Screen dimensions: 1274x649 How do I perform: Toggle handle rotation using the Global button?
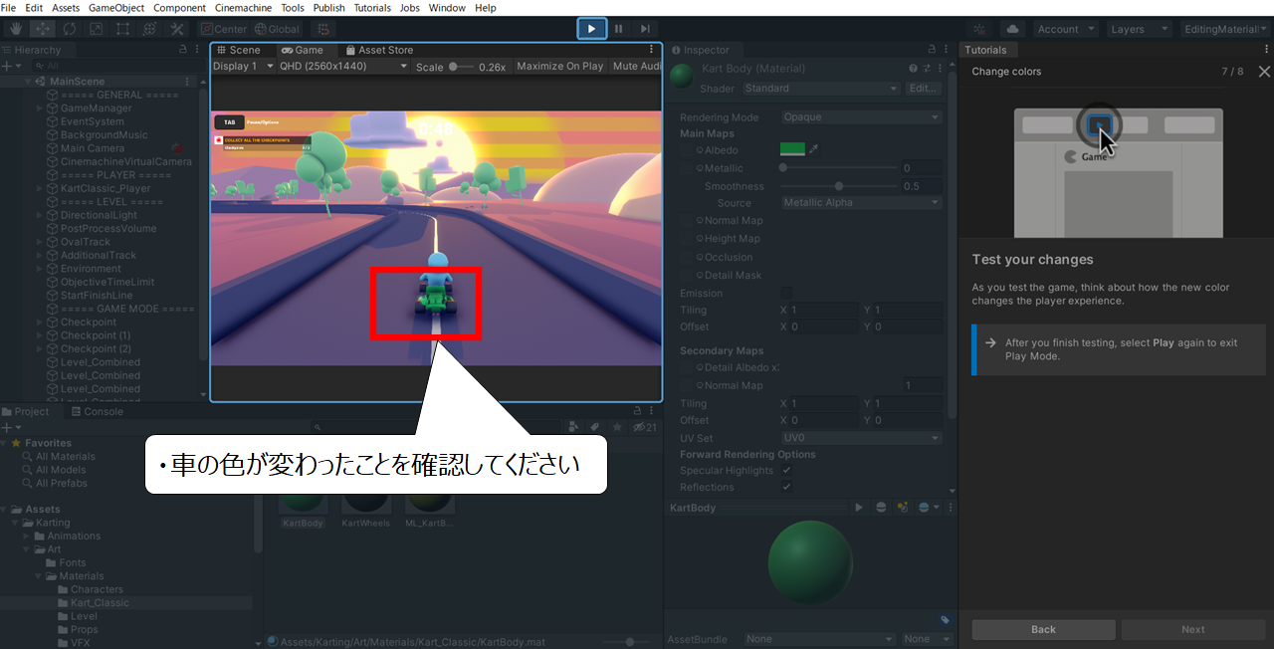(277, 29)
